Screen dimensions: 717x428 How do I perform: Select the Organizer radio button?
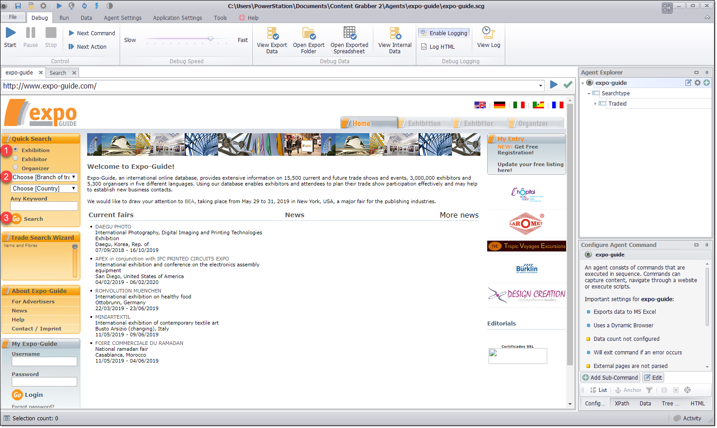point(16,167)
